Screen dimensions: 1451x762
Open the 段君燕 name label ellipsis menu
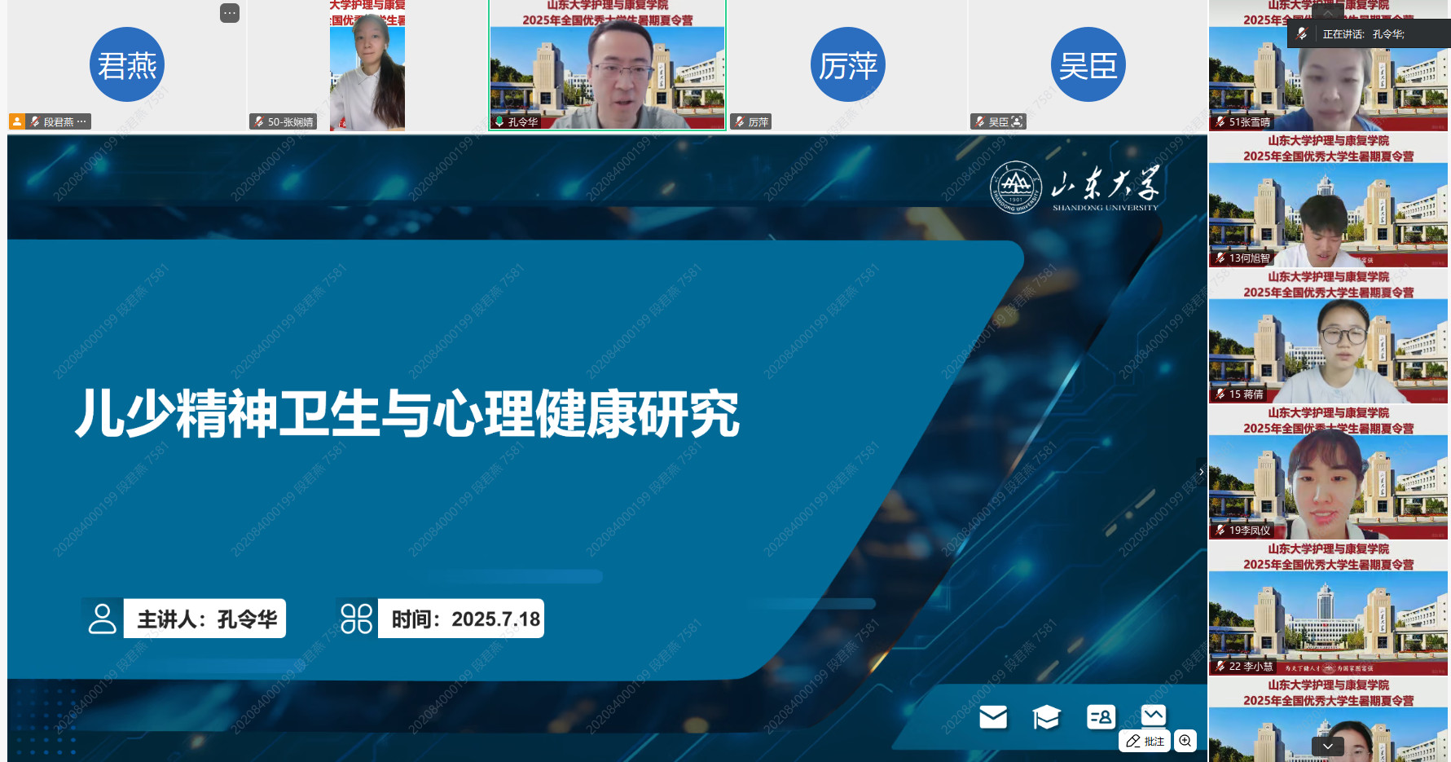[81, 121]
